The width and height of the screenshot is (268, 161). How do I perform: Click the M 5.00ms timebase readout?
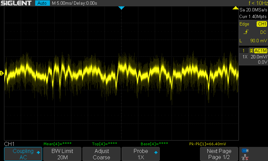pyautogui.click(x=62, y=3)
